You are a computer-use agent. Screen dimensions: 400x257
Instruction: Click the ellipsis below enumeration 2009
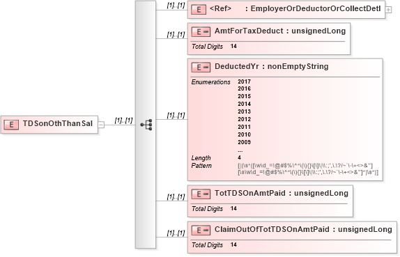tap(240, 151)
